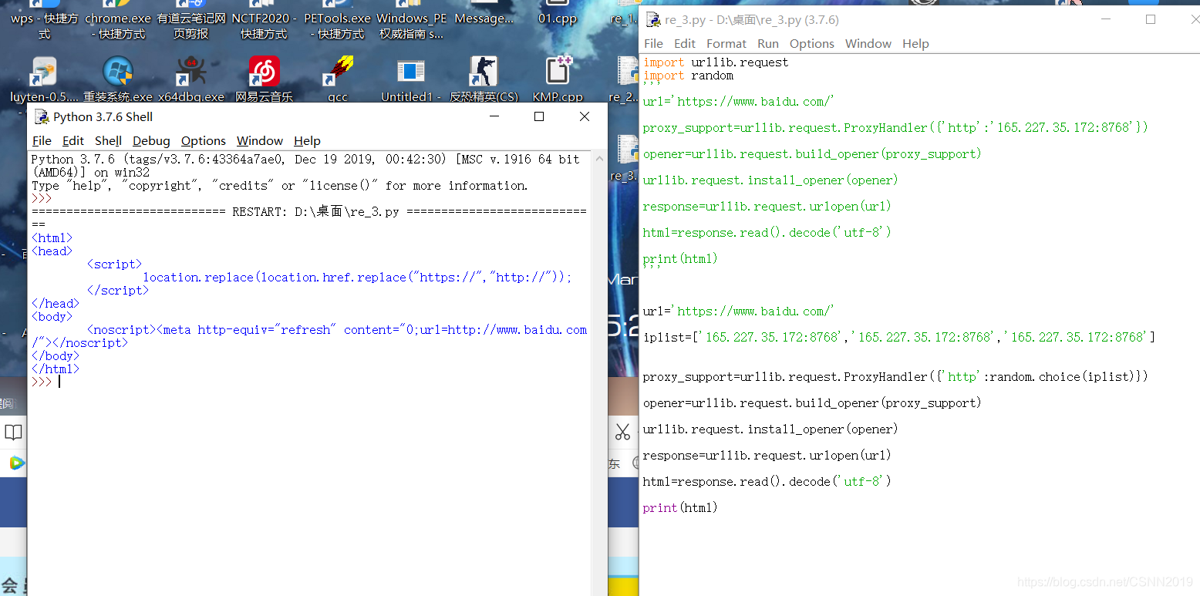Screen dimensions: 1200x596
Task: Open Help menu in Python Shell
Action: tap(307, 140)
